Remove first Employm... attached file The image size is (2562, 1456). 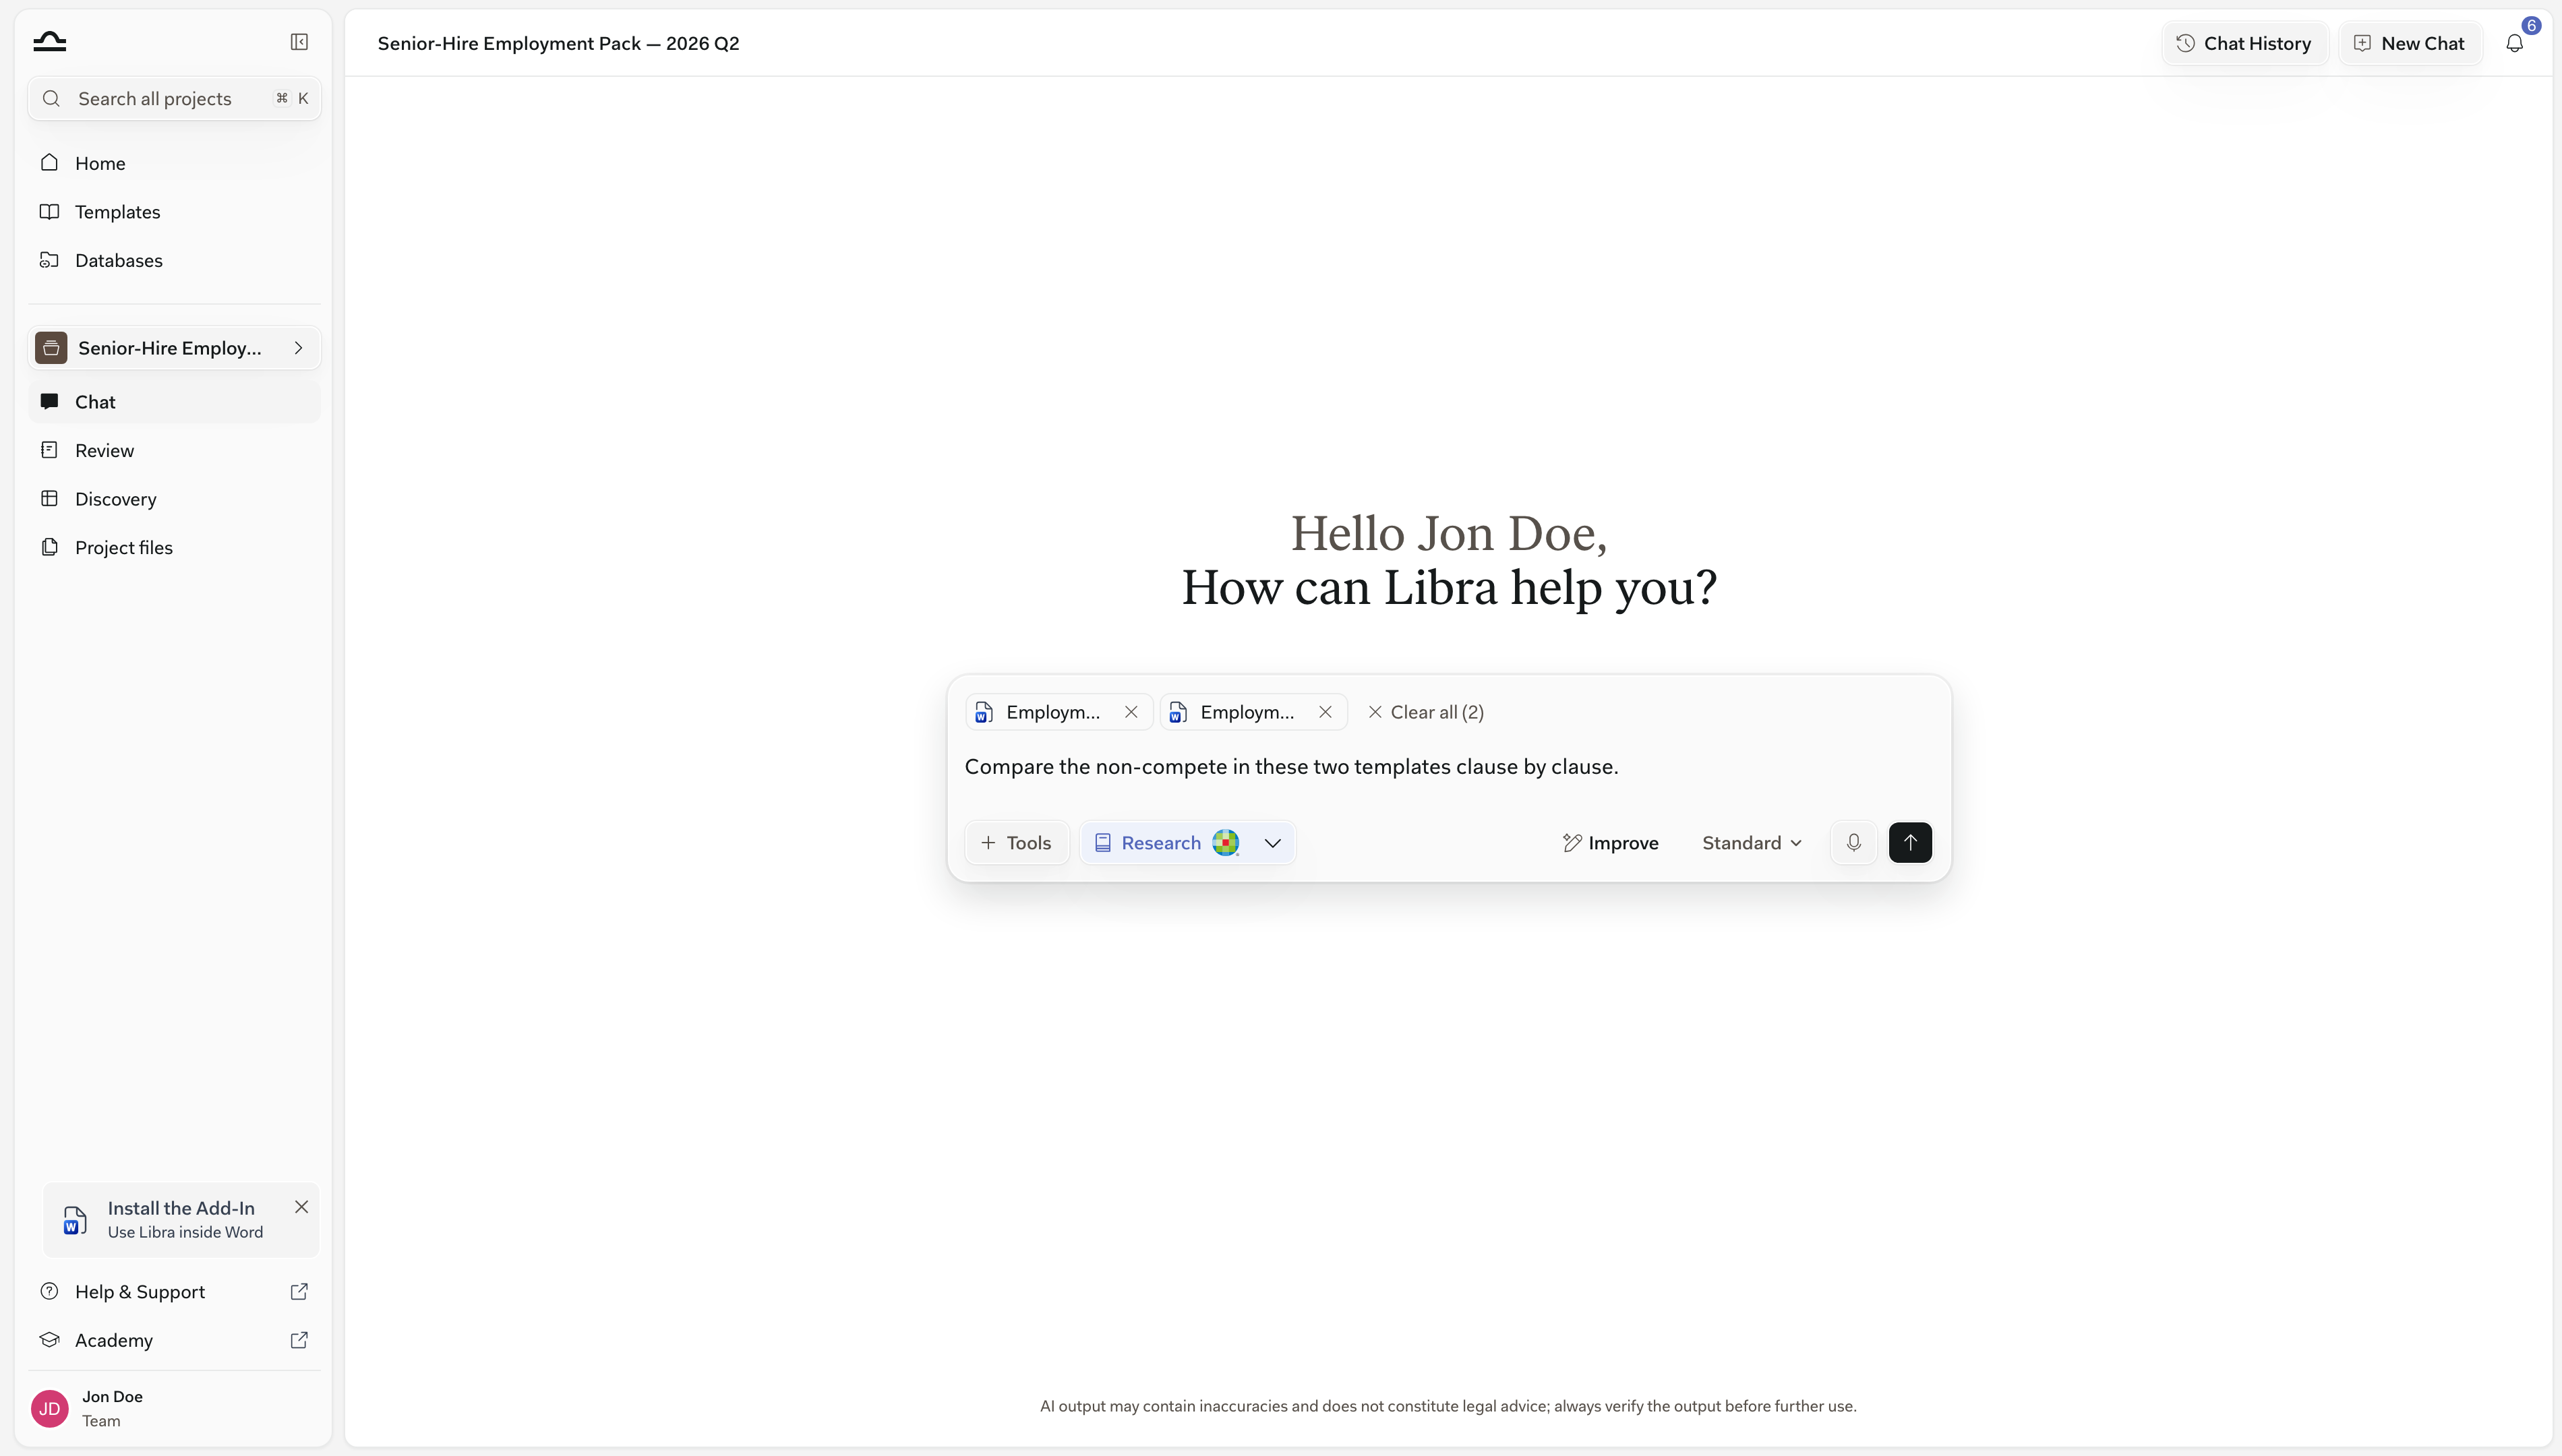[1131, 712]
